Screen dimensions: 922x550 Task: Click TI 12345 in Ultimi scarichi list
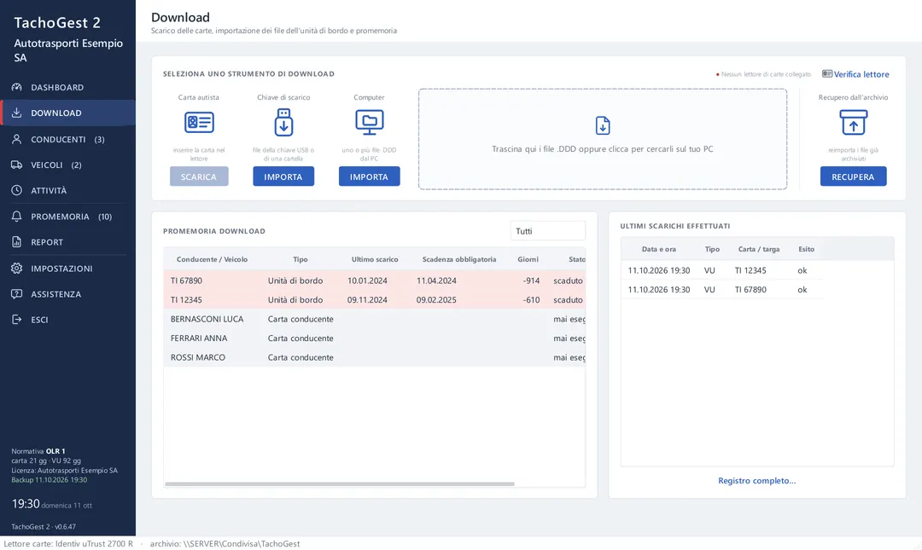tap(750, 270)
